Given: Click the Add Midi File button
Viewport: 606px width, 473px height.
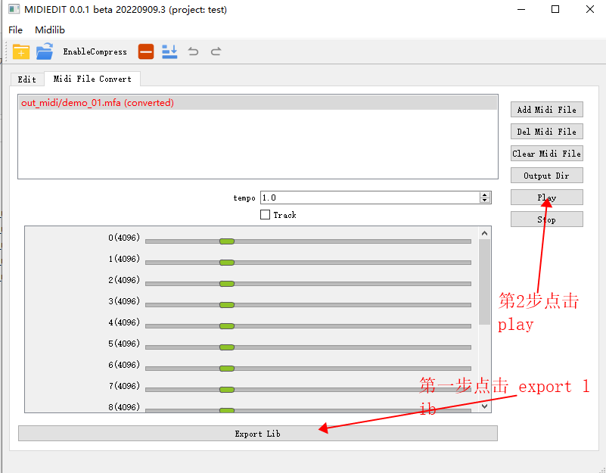Looking at the screenshot, I should [x=546, y=110].
